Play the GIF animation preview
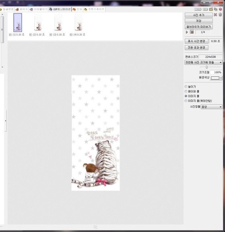Screen dimensions: 225x232 coord(187,32)
